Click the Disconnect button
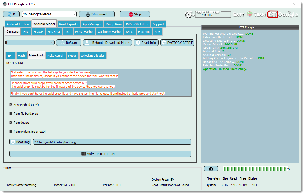Image resolution: width=305 pixels, height=195 pixels. [x=97, y=14]
